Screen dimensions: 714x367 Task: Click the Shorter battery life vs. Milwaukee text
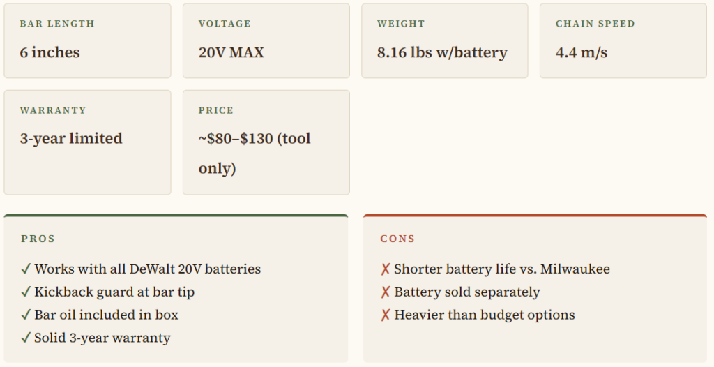click(502, 269)
